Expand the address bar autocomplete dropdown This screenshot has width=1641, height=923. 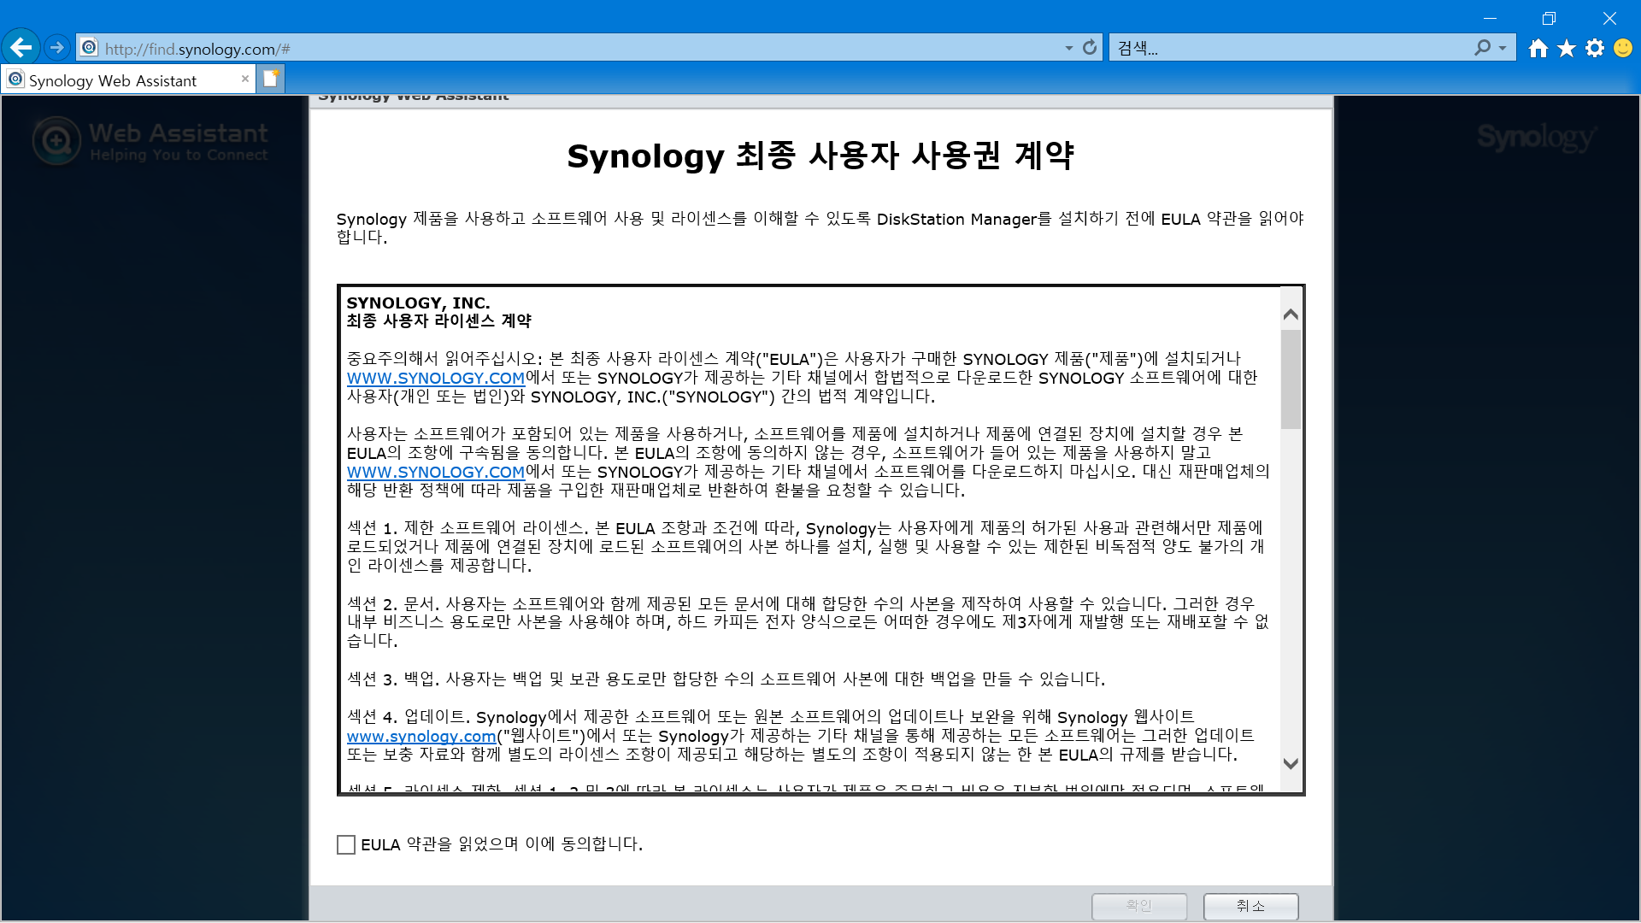pyautogui.click(x=1068, y=49)
